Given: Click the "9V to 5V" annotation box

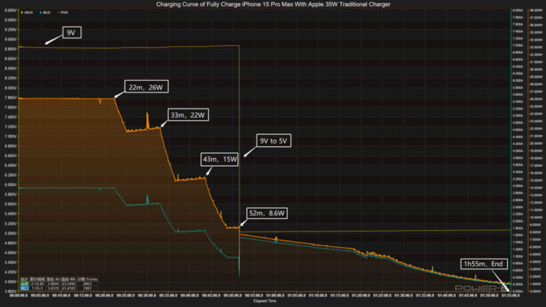Looking at the screenshot, I should tap(274, 141).
